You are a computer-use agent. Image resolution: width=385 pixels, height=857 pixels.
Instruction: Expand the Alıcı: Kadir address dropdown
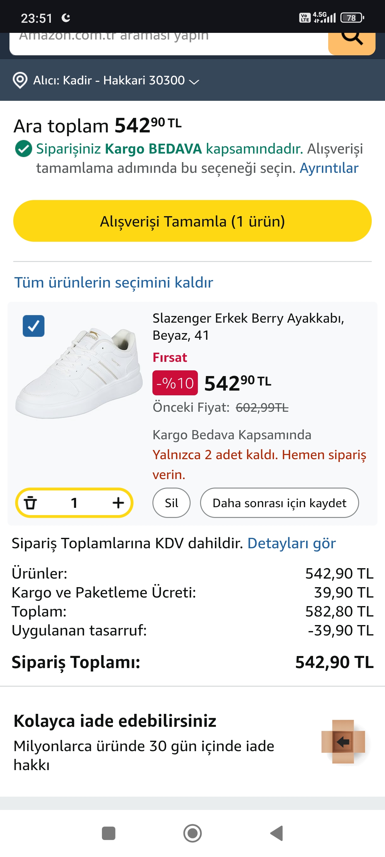(x=194, y=81)
